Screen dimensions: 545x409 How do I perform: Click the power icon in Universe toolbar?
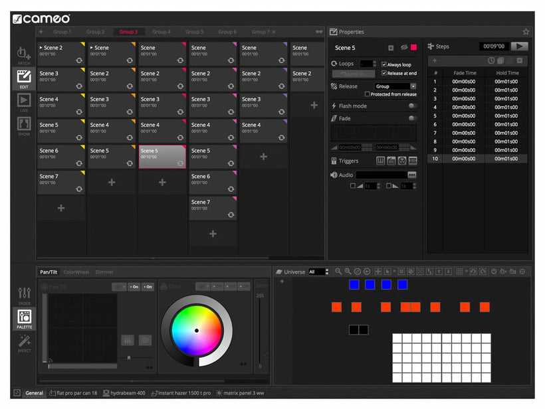(x=494, y=272)
